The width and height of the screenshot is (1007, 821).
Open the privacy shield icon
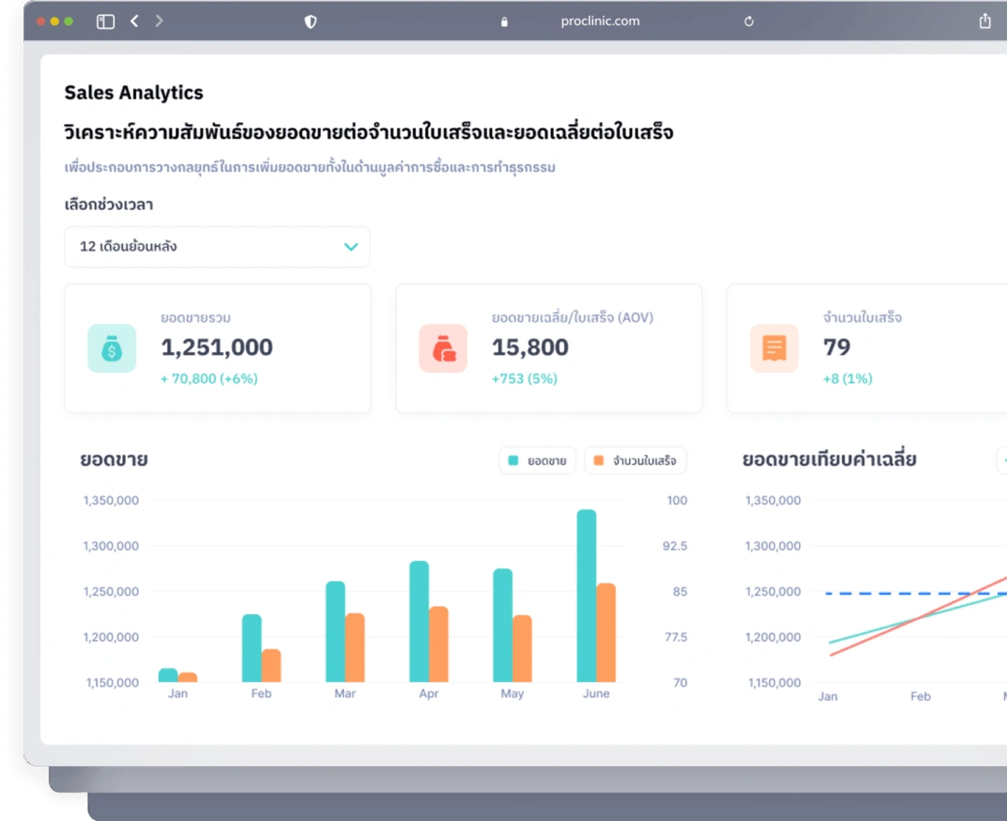pyautogui.click(x=310, y=21)
